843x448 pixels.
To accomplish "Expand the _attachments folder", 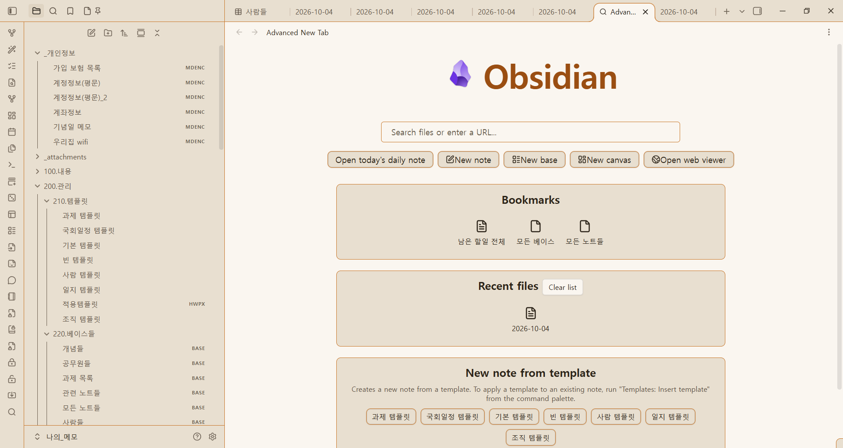I will click(37, 157).
